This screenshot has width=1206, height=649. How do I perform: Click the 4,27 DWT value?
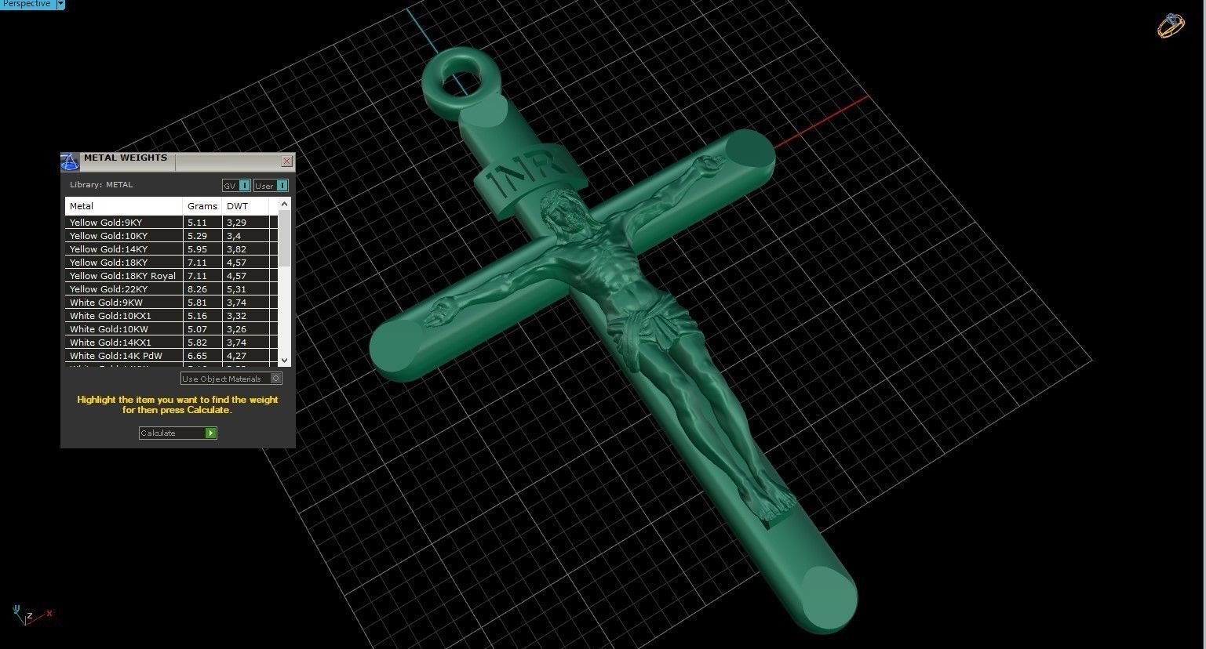point(236,356)
